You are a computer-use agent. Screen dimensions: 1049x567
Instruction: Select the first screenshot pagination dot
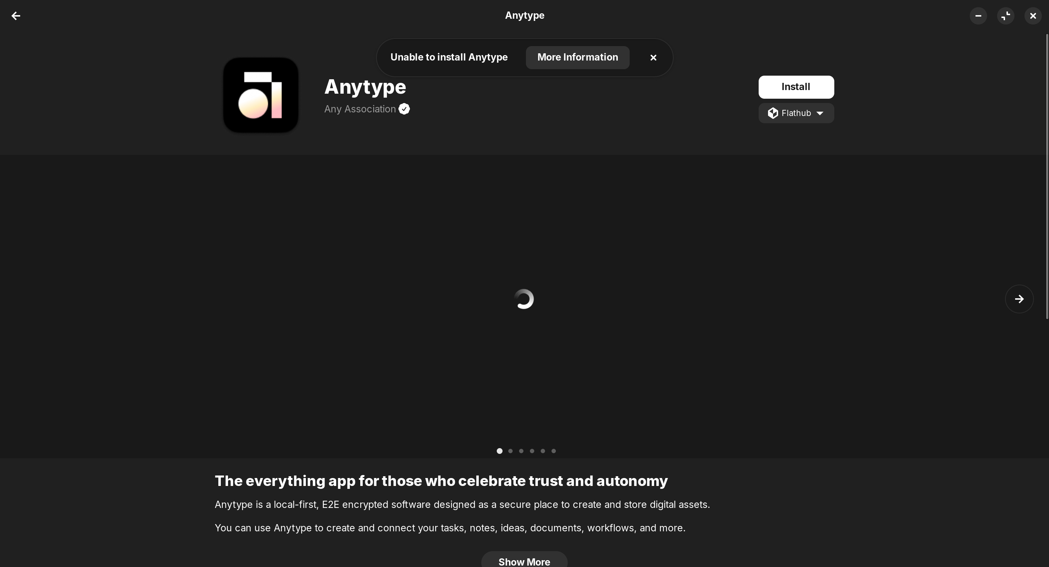499,451
